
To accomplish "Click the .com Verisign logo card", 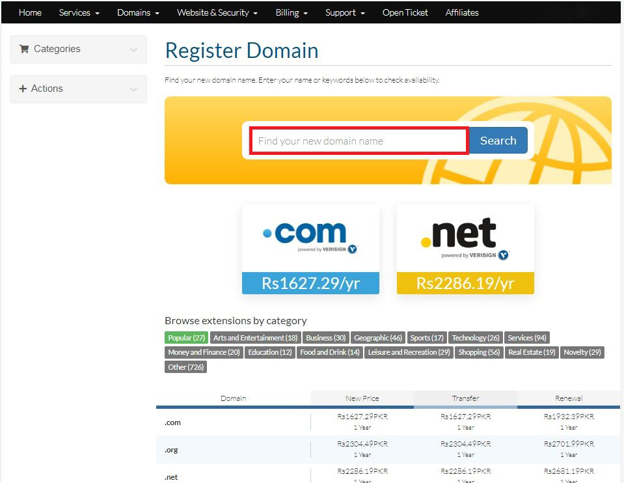I will tap(310, 238).
